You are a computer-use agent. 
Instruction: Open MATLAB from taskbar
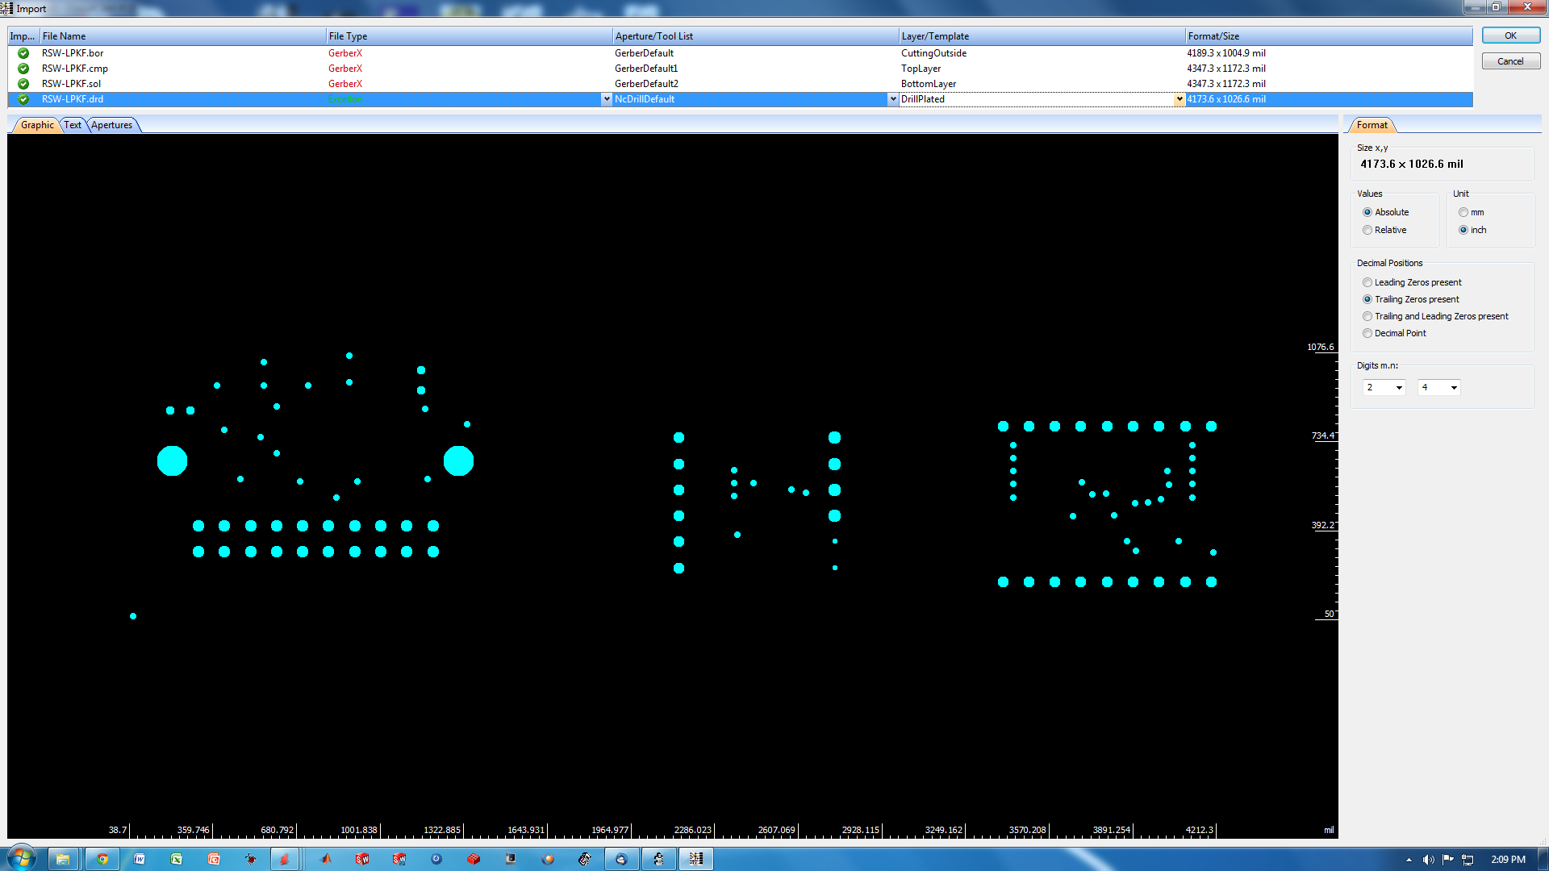(325, 859)
